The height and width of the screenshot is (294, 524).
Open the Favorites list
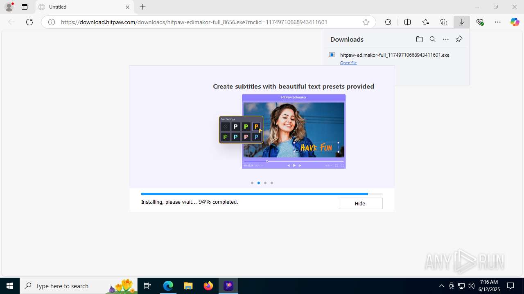tap(426, 22)
